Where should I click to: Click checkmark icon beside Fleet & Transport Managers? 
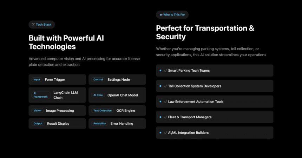point(165,117)
